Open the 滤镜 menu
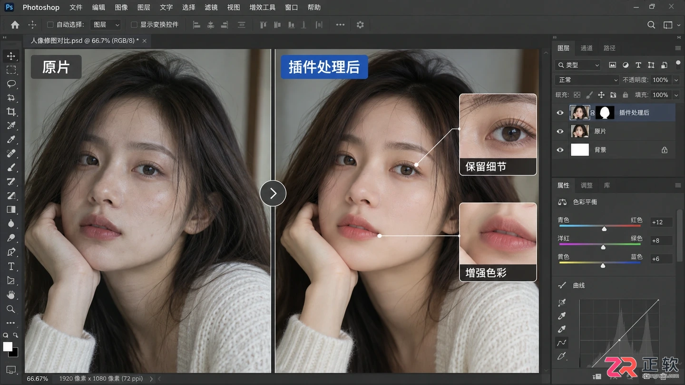The image size is (685, 385). click(x=211, y=8)
